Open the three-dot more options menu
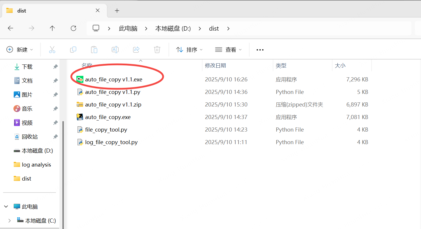This screenshot has width=421, height=229. 260,50
